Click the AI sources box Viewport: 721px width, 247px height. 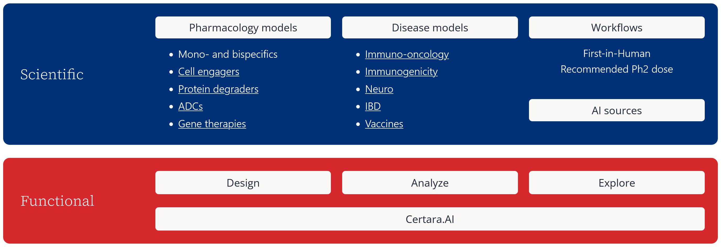(616, 111)
